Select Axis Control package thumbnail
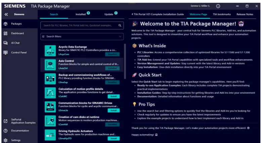 [x=50, y=65]
